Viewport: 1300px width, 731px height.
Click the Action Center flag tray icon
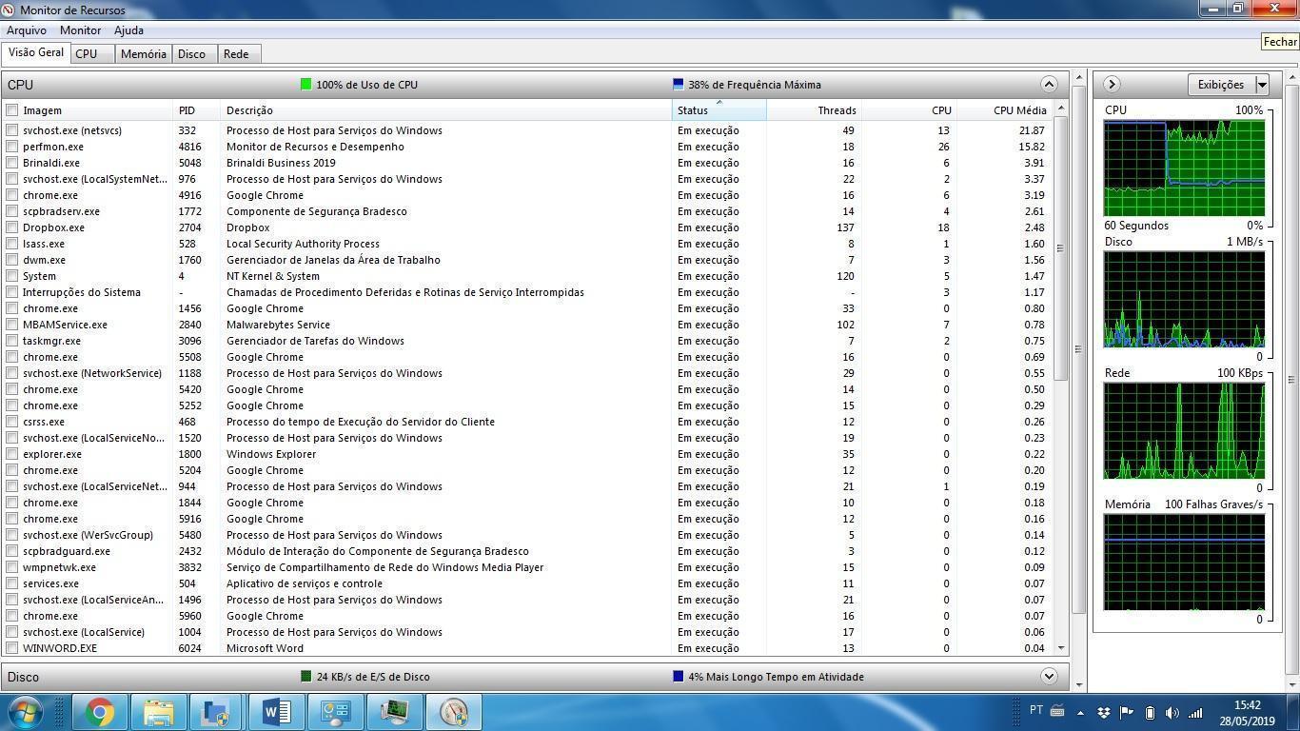tap(1127, 712)
